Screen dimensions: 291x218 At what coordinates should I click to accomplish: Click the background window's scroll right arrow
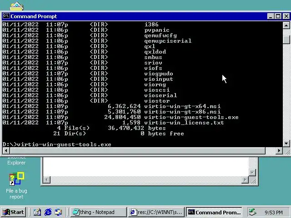[x=245, y=180]
